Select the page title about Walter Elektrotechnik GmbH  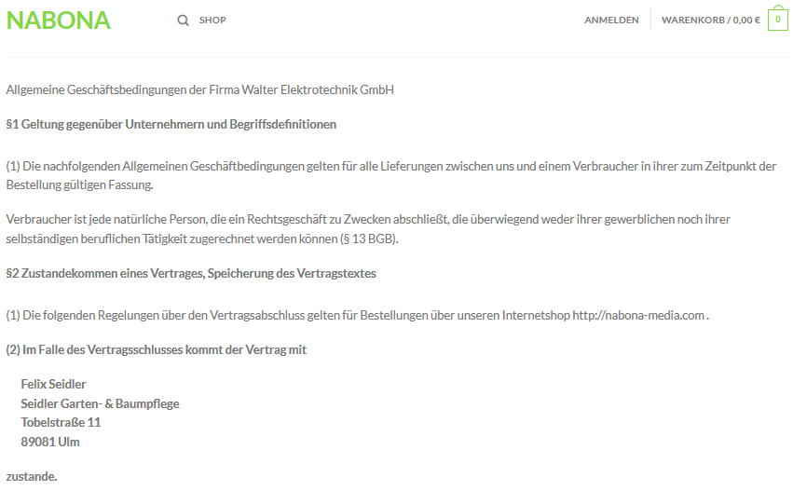coord(199,90)
